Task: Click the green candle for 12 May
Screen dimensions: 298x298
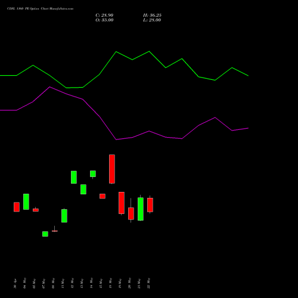Action: pyautogui.click(x=74, y=177)
